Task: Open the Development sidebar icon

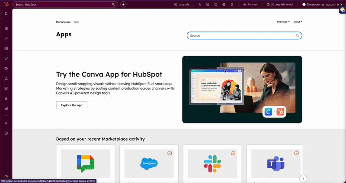Action: pos(6,133)
